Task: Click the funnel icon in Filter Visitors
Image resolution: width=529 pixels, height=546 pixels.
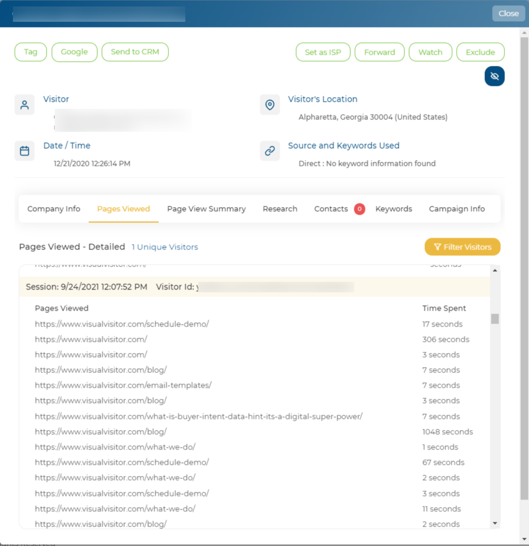Action: pos(437,247)
